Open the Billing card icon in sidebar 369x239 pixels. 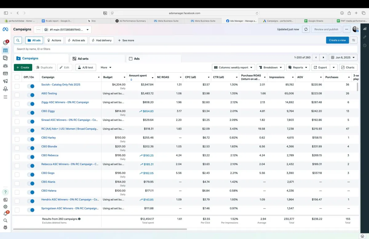[x=5, y=73]
